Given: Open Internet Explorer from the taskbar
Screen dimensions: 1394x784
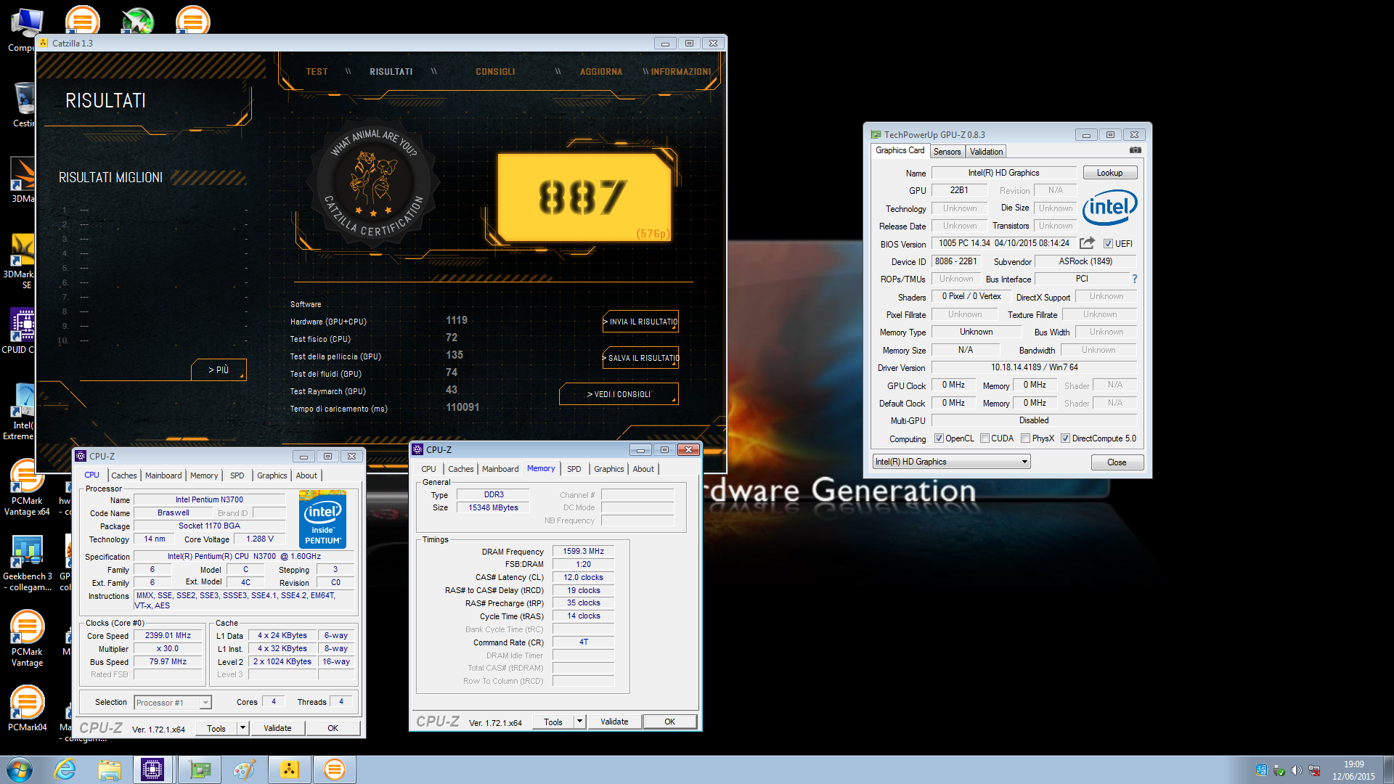Looking at the screenshot, I should click(x=65, y=769).
